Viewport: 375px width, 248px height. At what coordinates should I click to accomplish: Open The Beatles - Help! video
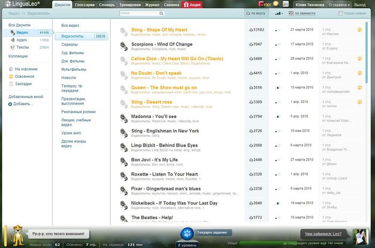[152, 217]
